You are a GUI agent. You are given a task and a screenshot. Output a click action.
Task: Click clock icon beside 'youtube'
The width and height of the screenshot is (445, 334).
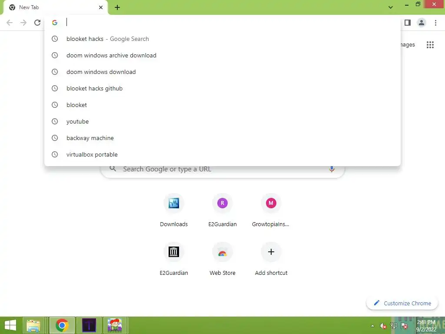point(55,121)
